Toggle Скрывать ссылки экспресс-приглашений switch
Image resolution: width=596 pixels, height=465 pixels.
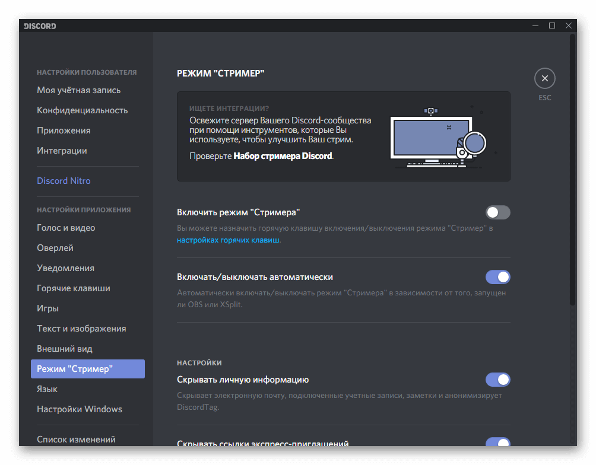pos(497,442)
